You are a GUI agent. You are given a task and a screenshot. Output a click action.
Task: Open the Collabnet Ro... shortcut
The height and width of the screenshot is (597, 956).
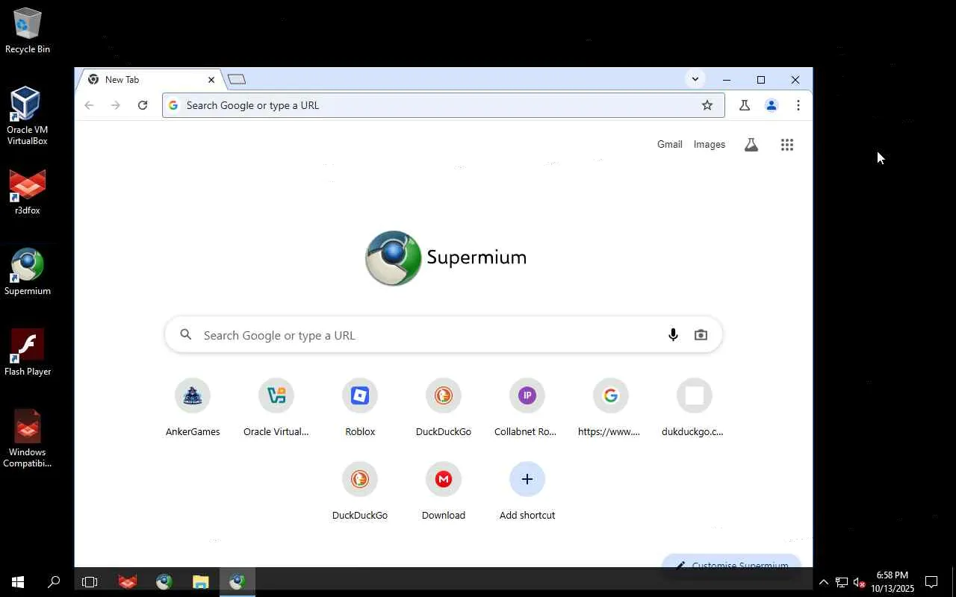click(x=527, y=408)
